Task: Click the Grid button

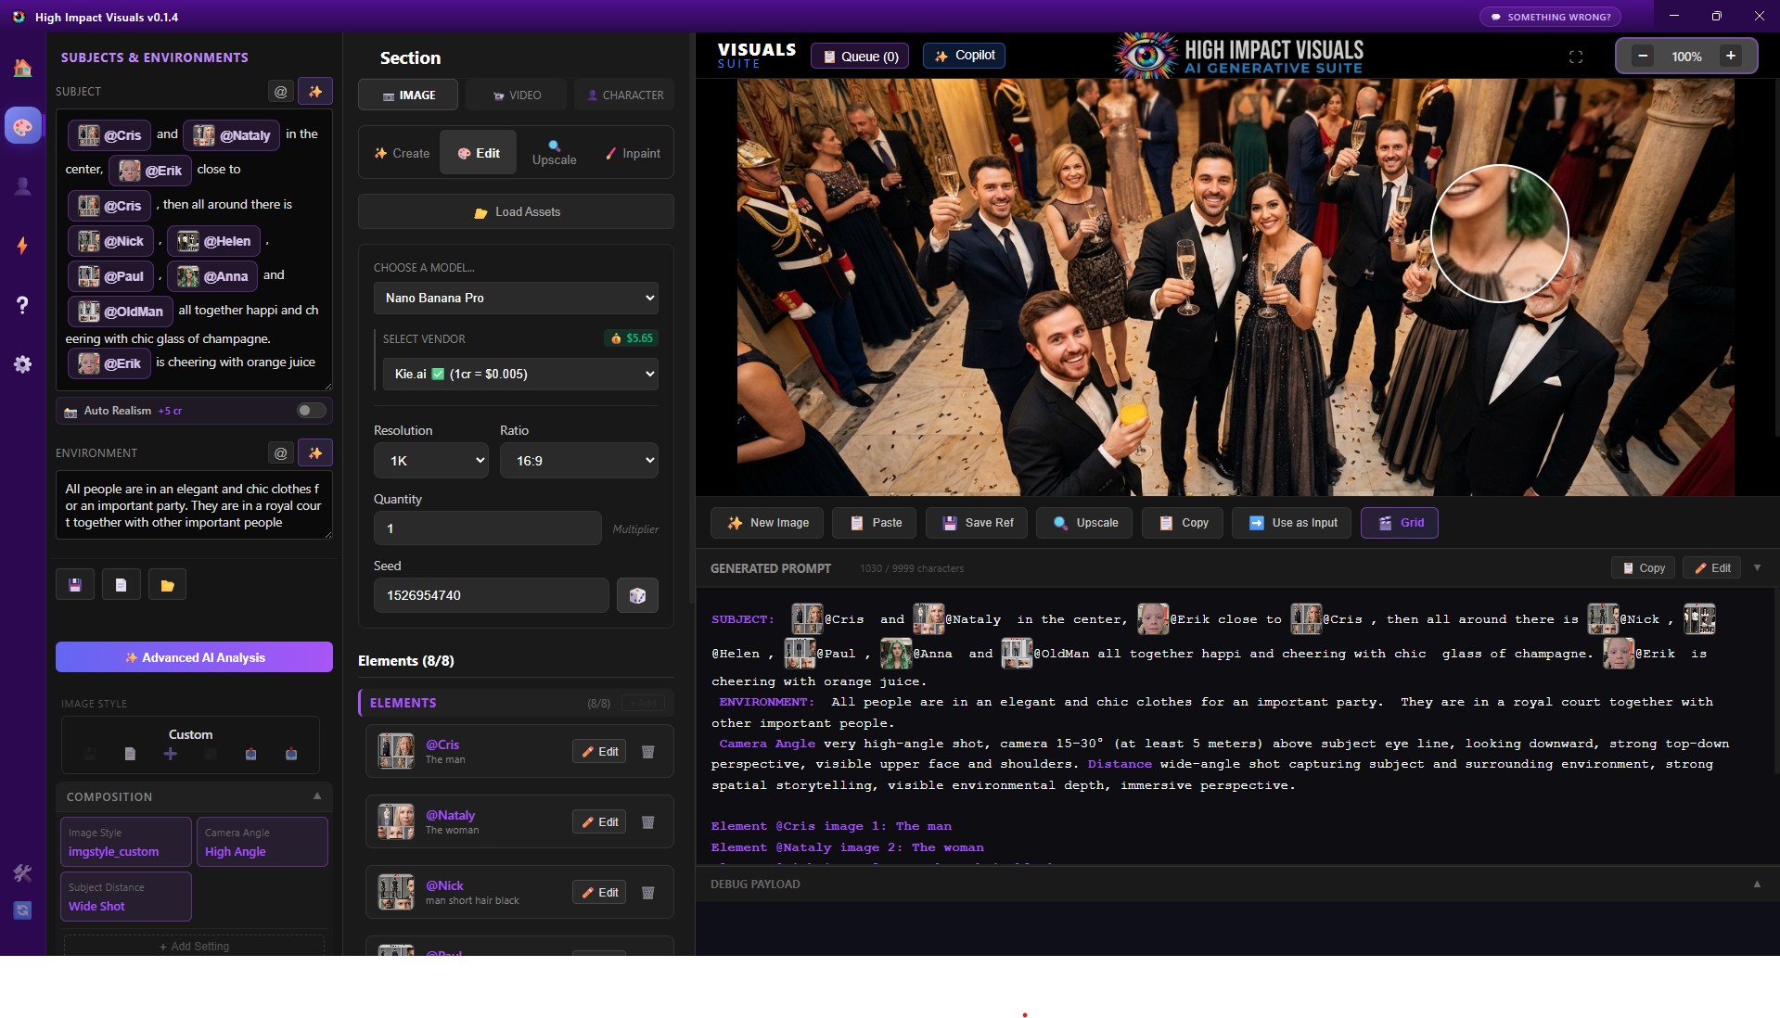Action: click(x=1400, y=523)
